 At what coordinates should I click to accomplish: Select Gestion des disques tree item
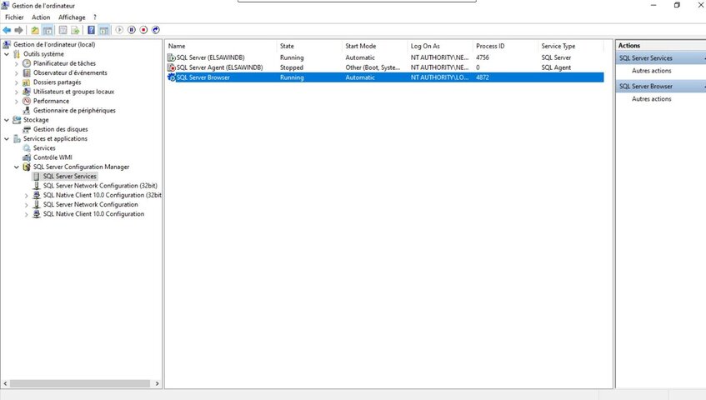coord(60,130)
